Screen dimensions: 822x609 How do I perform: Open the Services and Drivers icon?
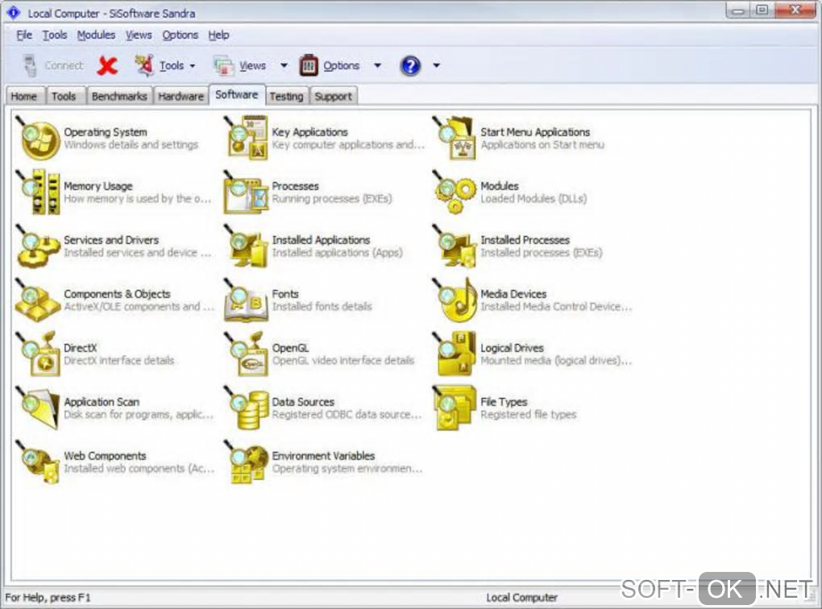click(38, 246)
